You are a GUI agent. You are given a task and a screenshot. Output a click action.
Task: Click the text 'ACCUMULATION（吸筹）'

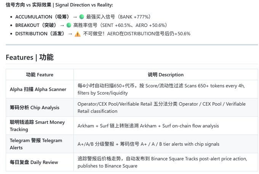point(42,17)
